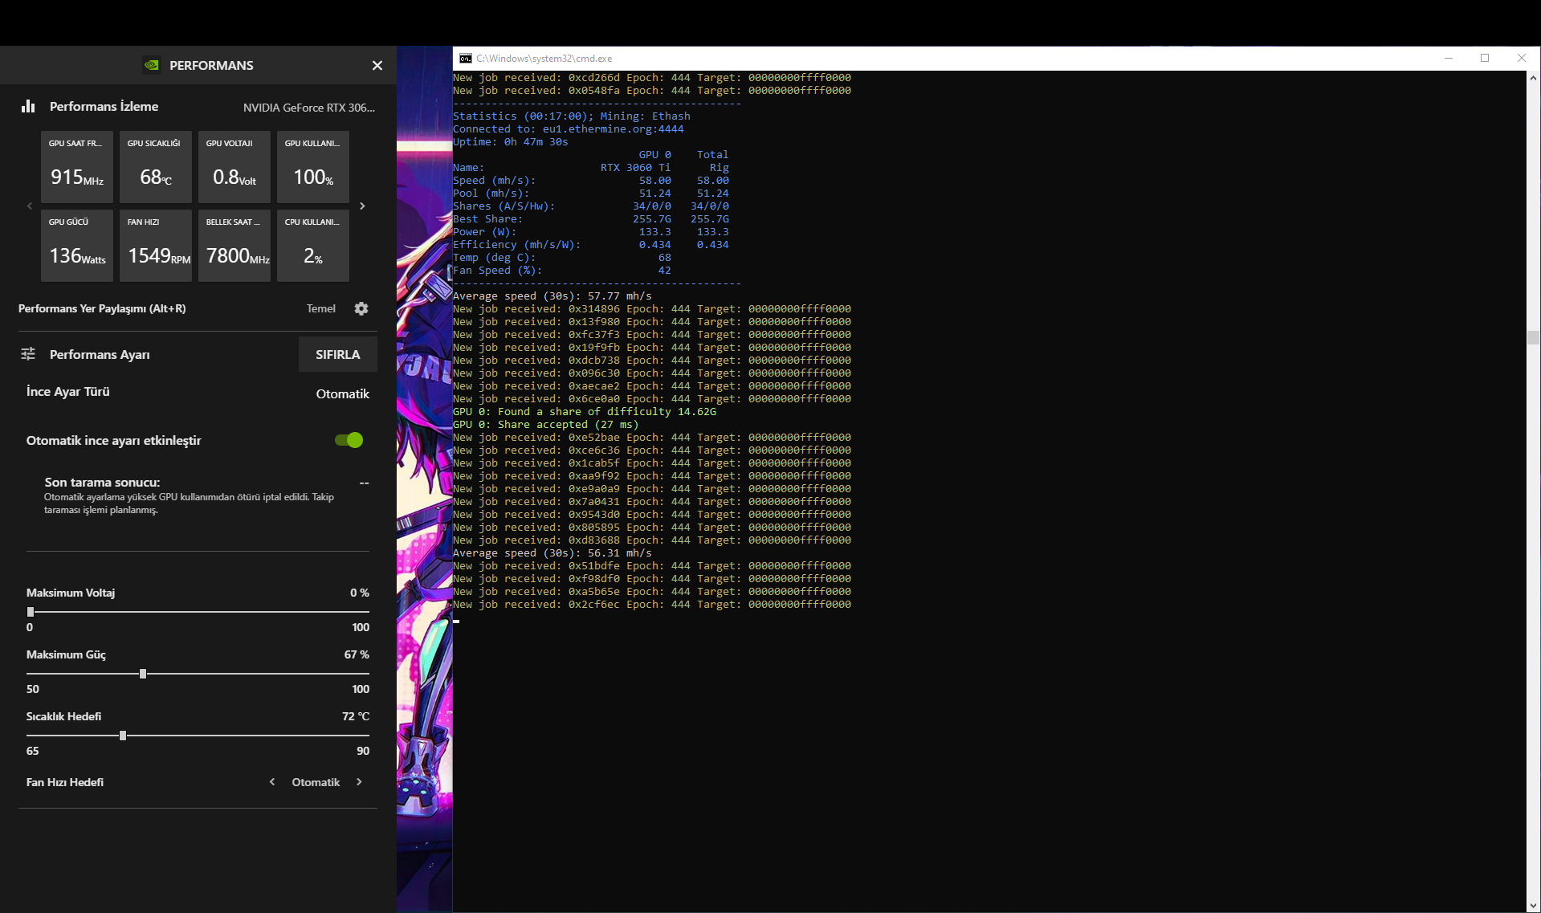The height and width of the screenshot is (913, 1541).
Task: Select the GPU KULLANI... 100% tile
Action: tap(313, 167)
